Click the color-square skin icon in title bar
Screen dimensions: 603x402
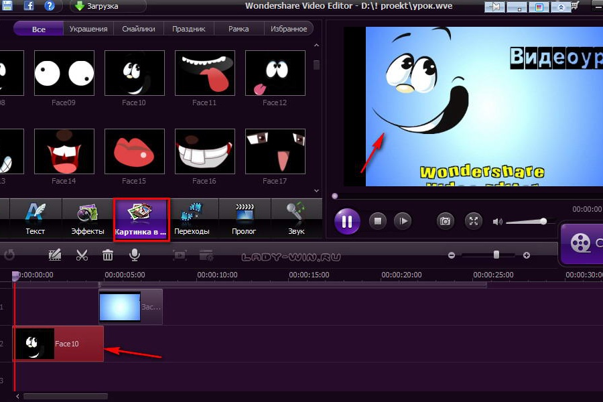539,7
